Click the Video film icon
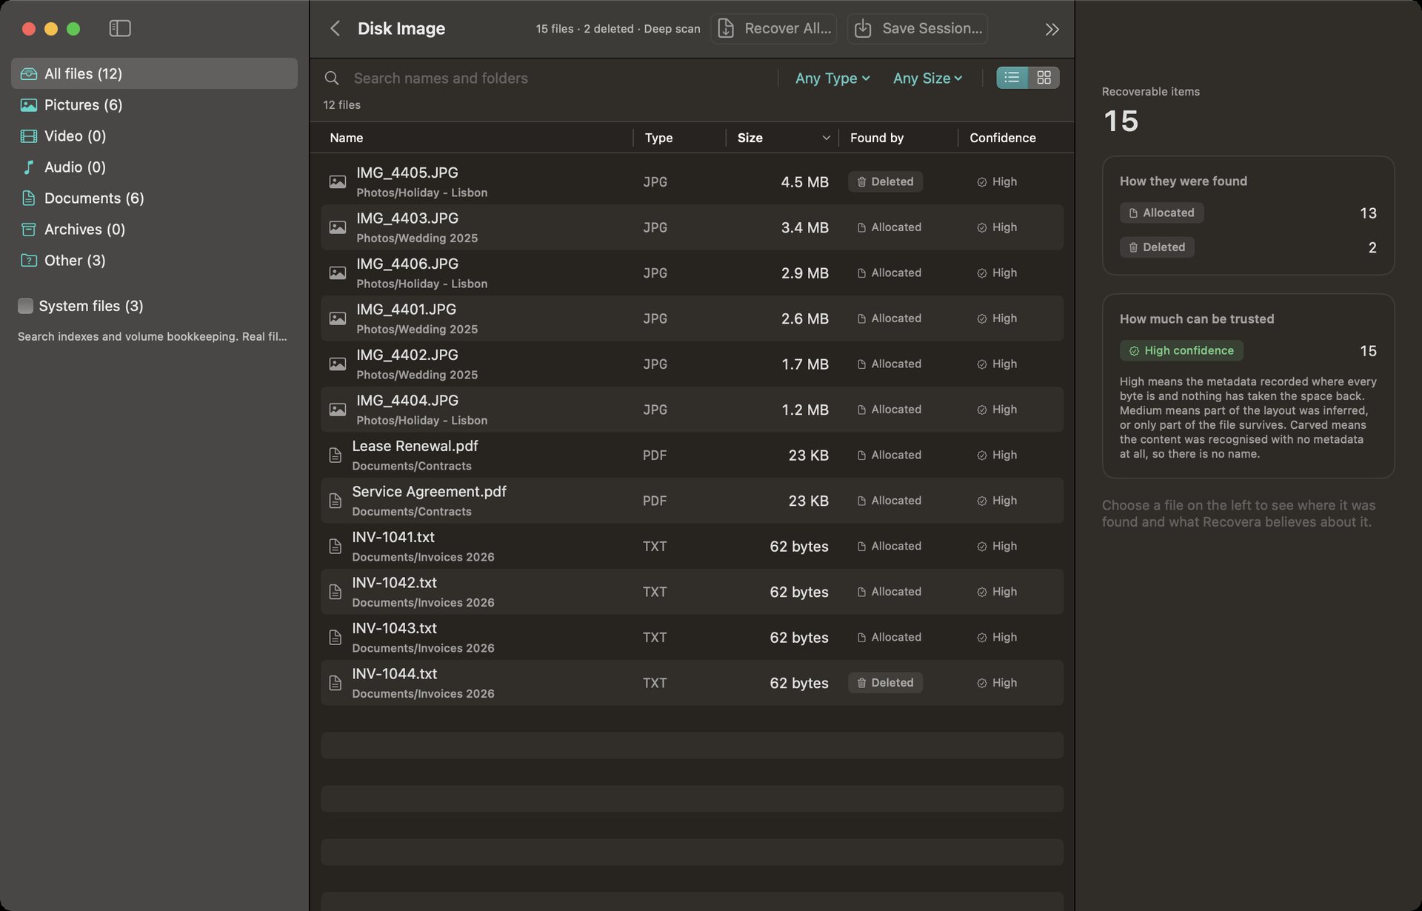The image size is (1422, 911). (29, 136)
